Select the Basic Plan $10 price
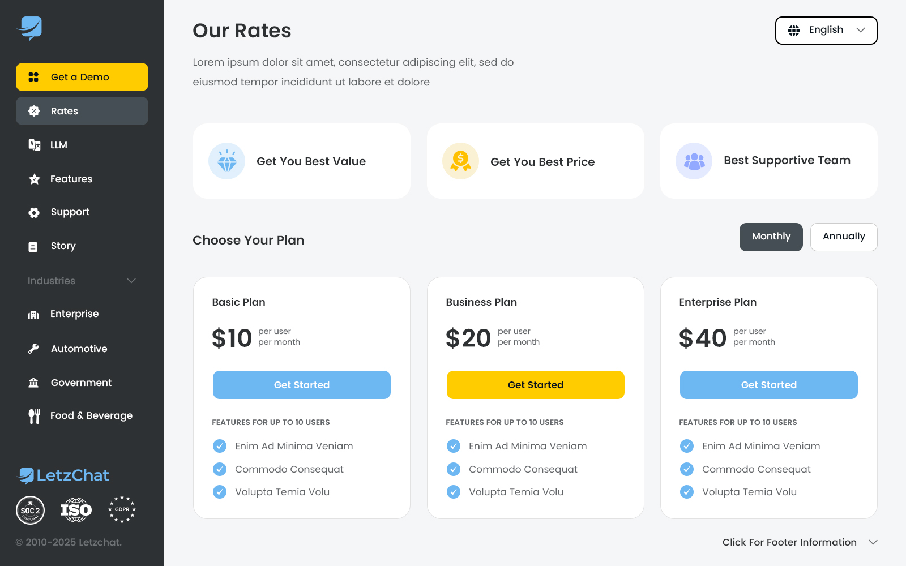 point(232,338)
